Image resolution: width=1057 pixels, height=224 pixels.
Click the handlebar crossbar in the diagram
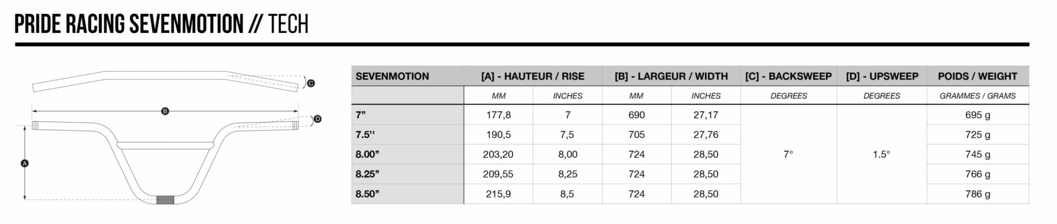[x=165, y=146]
